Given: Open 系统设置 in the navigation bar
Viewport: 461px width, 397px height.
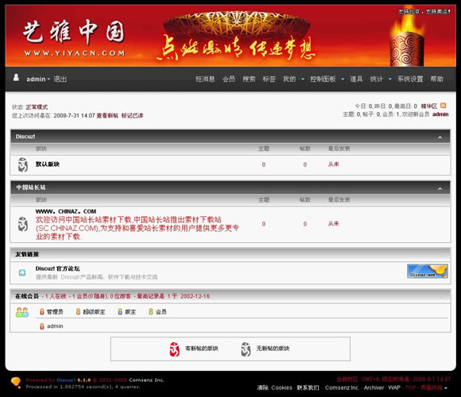Looking at the screenshot, I should tap(410, 79).
